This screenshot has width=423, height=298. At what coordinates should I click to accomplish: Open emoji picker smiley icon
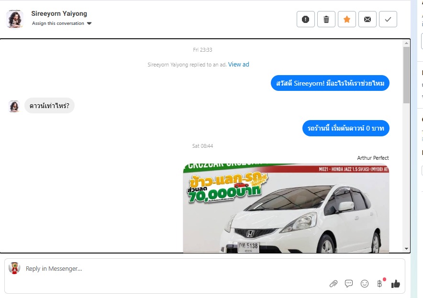365,284
